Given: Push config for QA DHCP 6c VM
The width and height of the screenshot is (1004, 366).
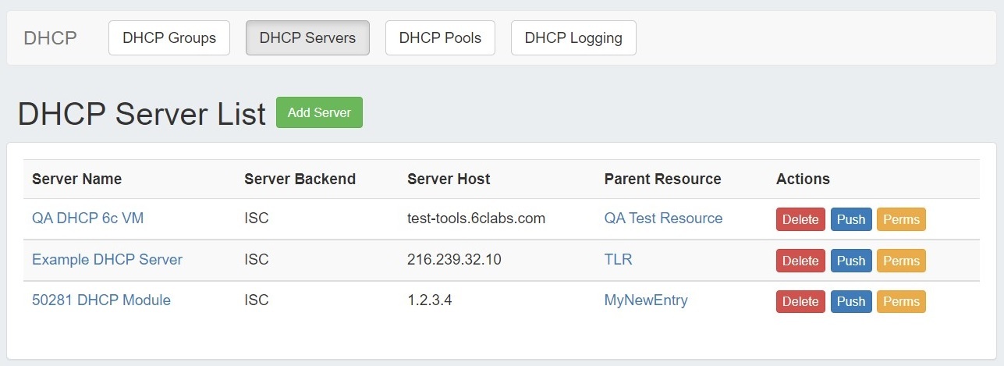Looking at the screenshot, I should [x=850, y=219].
